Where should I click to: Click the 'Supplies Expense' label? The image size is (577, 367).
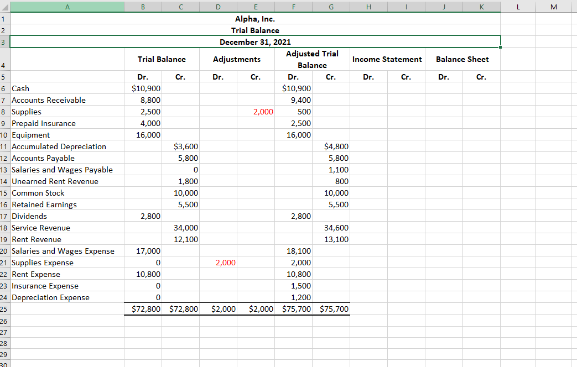[43, 263]
